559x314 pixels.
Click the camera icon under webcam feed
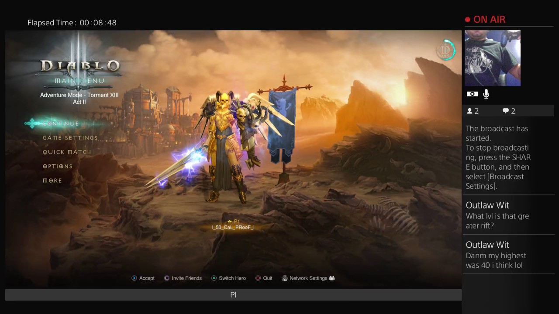click(472, 94)
